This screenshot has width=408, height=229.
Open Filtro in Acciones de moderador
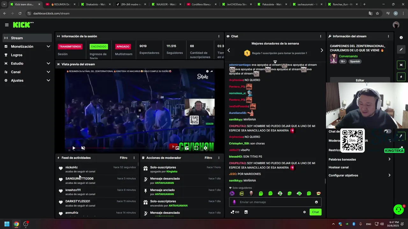click(208, 158)
